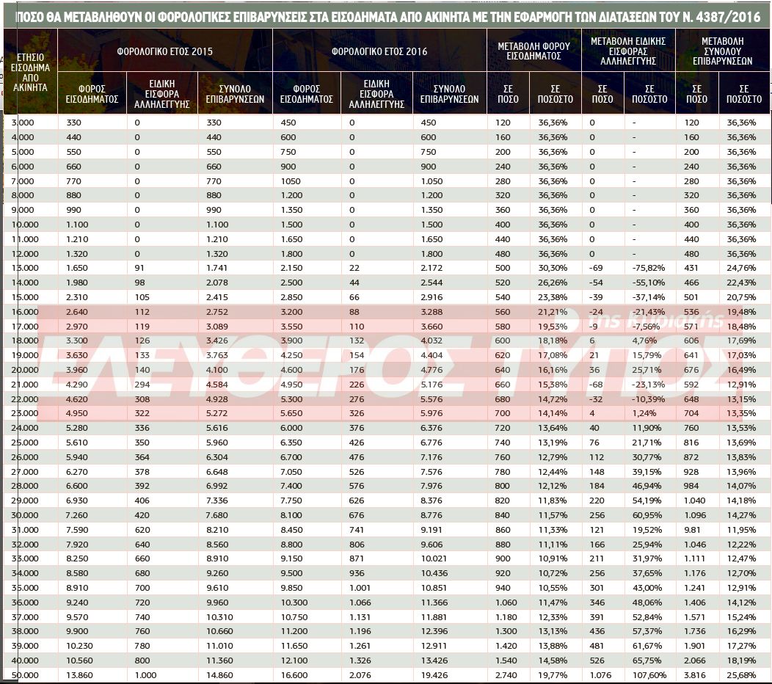This screenshot has width=772, height=684.
Task: Select the -75,82% percentage cell
Action: click(648, 268)
